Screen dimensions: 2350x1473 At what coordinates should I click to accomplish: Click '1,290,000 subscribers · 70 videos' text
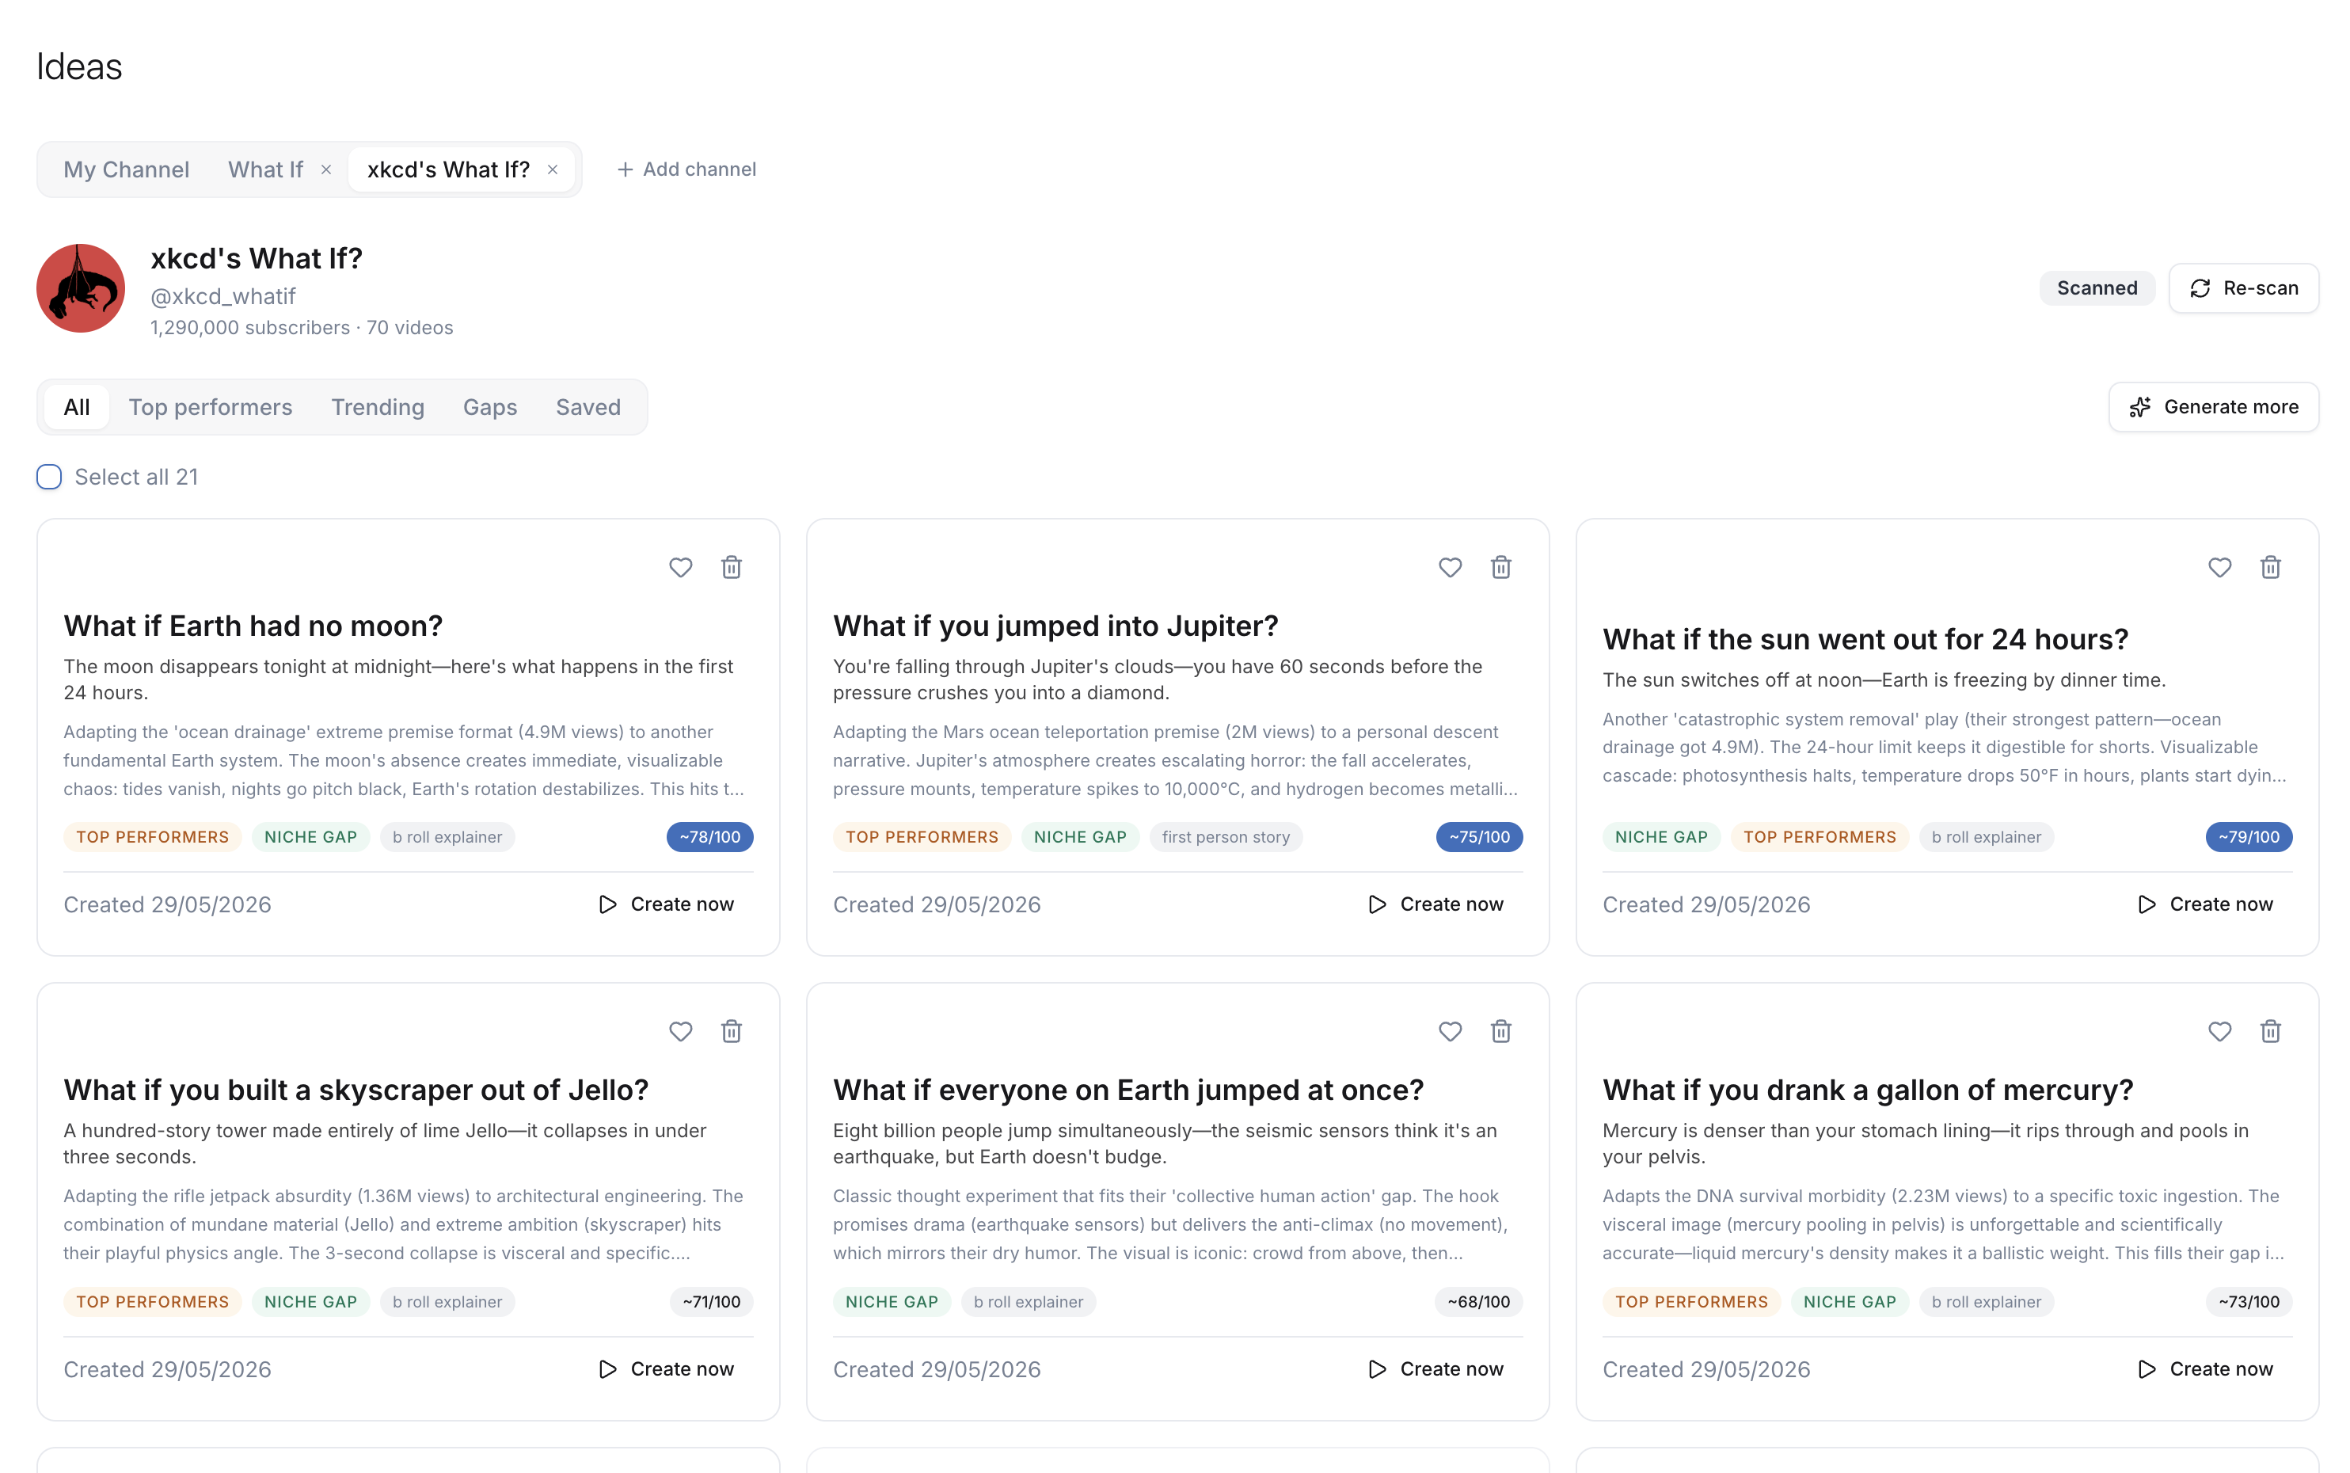coord(302,327)
